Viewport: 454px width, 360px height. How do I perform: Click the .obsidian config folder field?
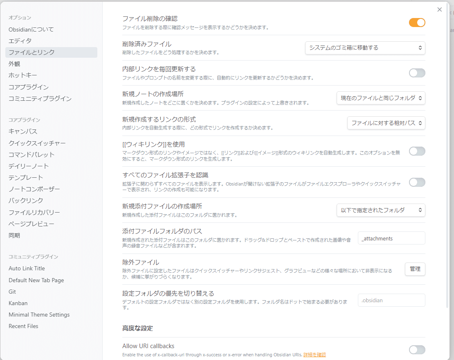click(391, 300)
